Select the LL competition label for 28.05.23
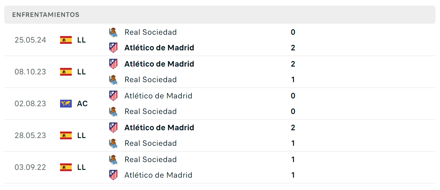The height and width of the screenshot is (190, 440). coord(82,135)
